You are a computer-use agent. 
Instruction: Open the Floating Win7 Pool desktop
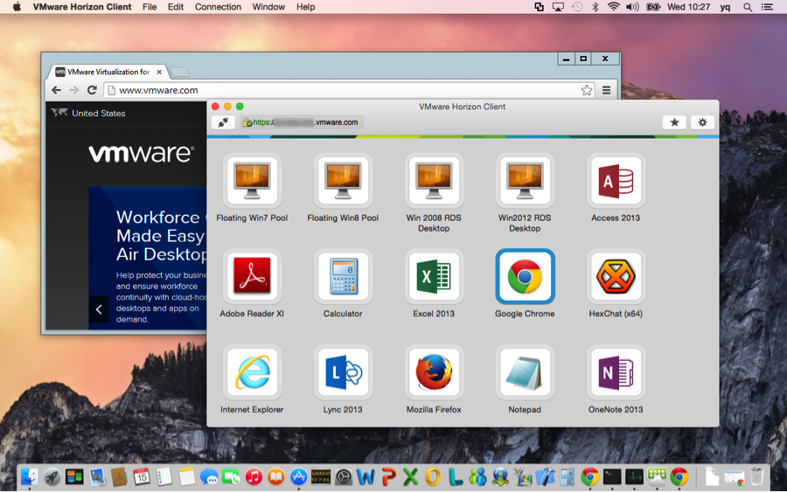tap(252, 180)
